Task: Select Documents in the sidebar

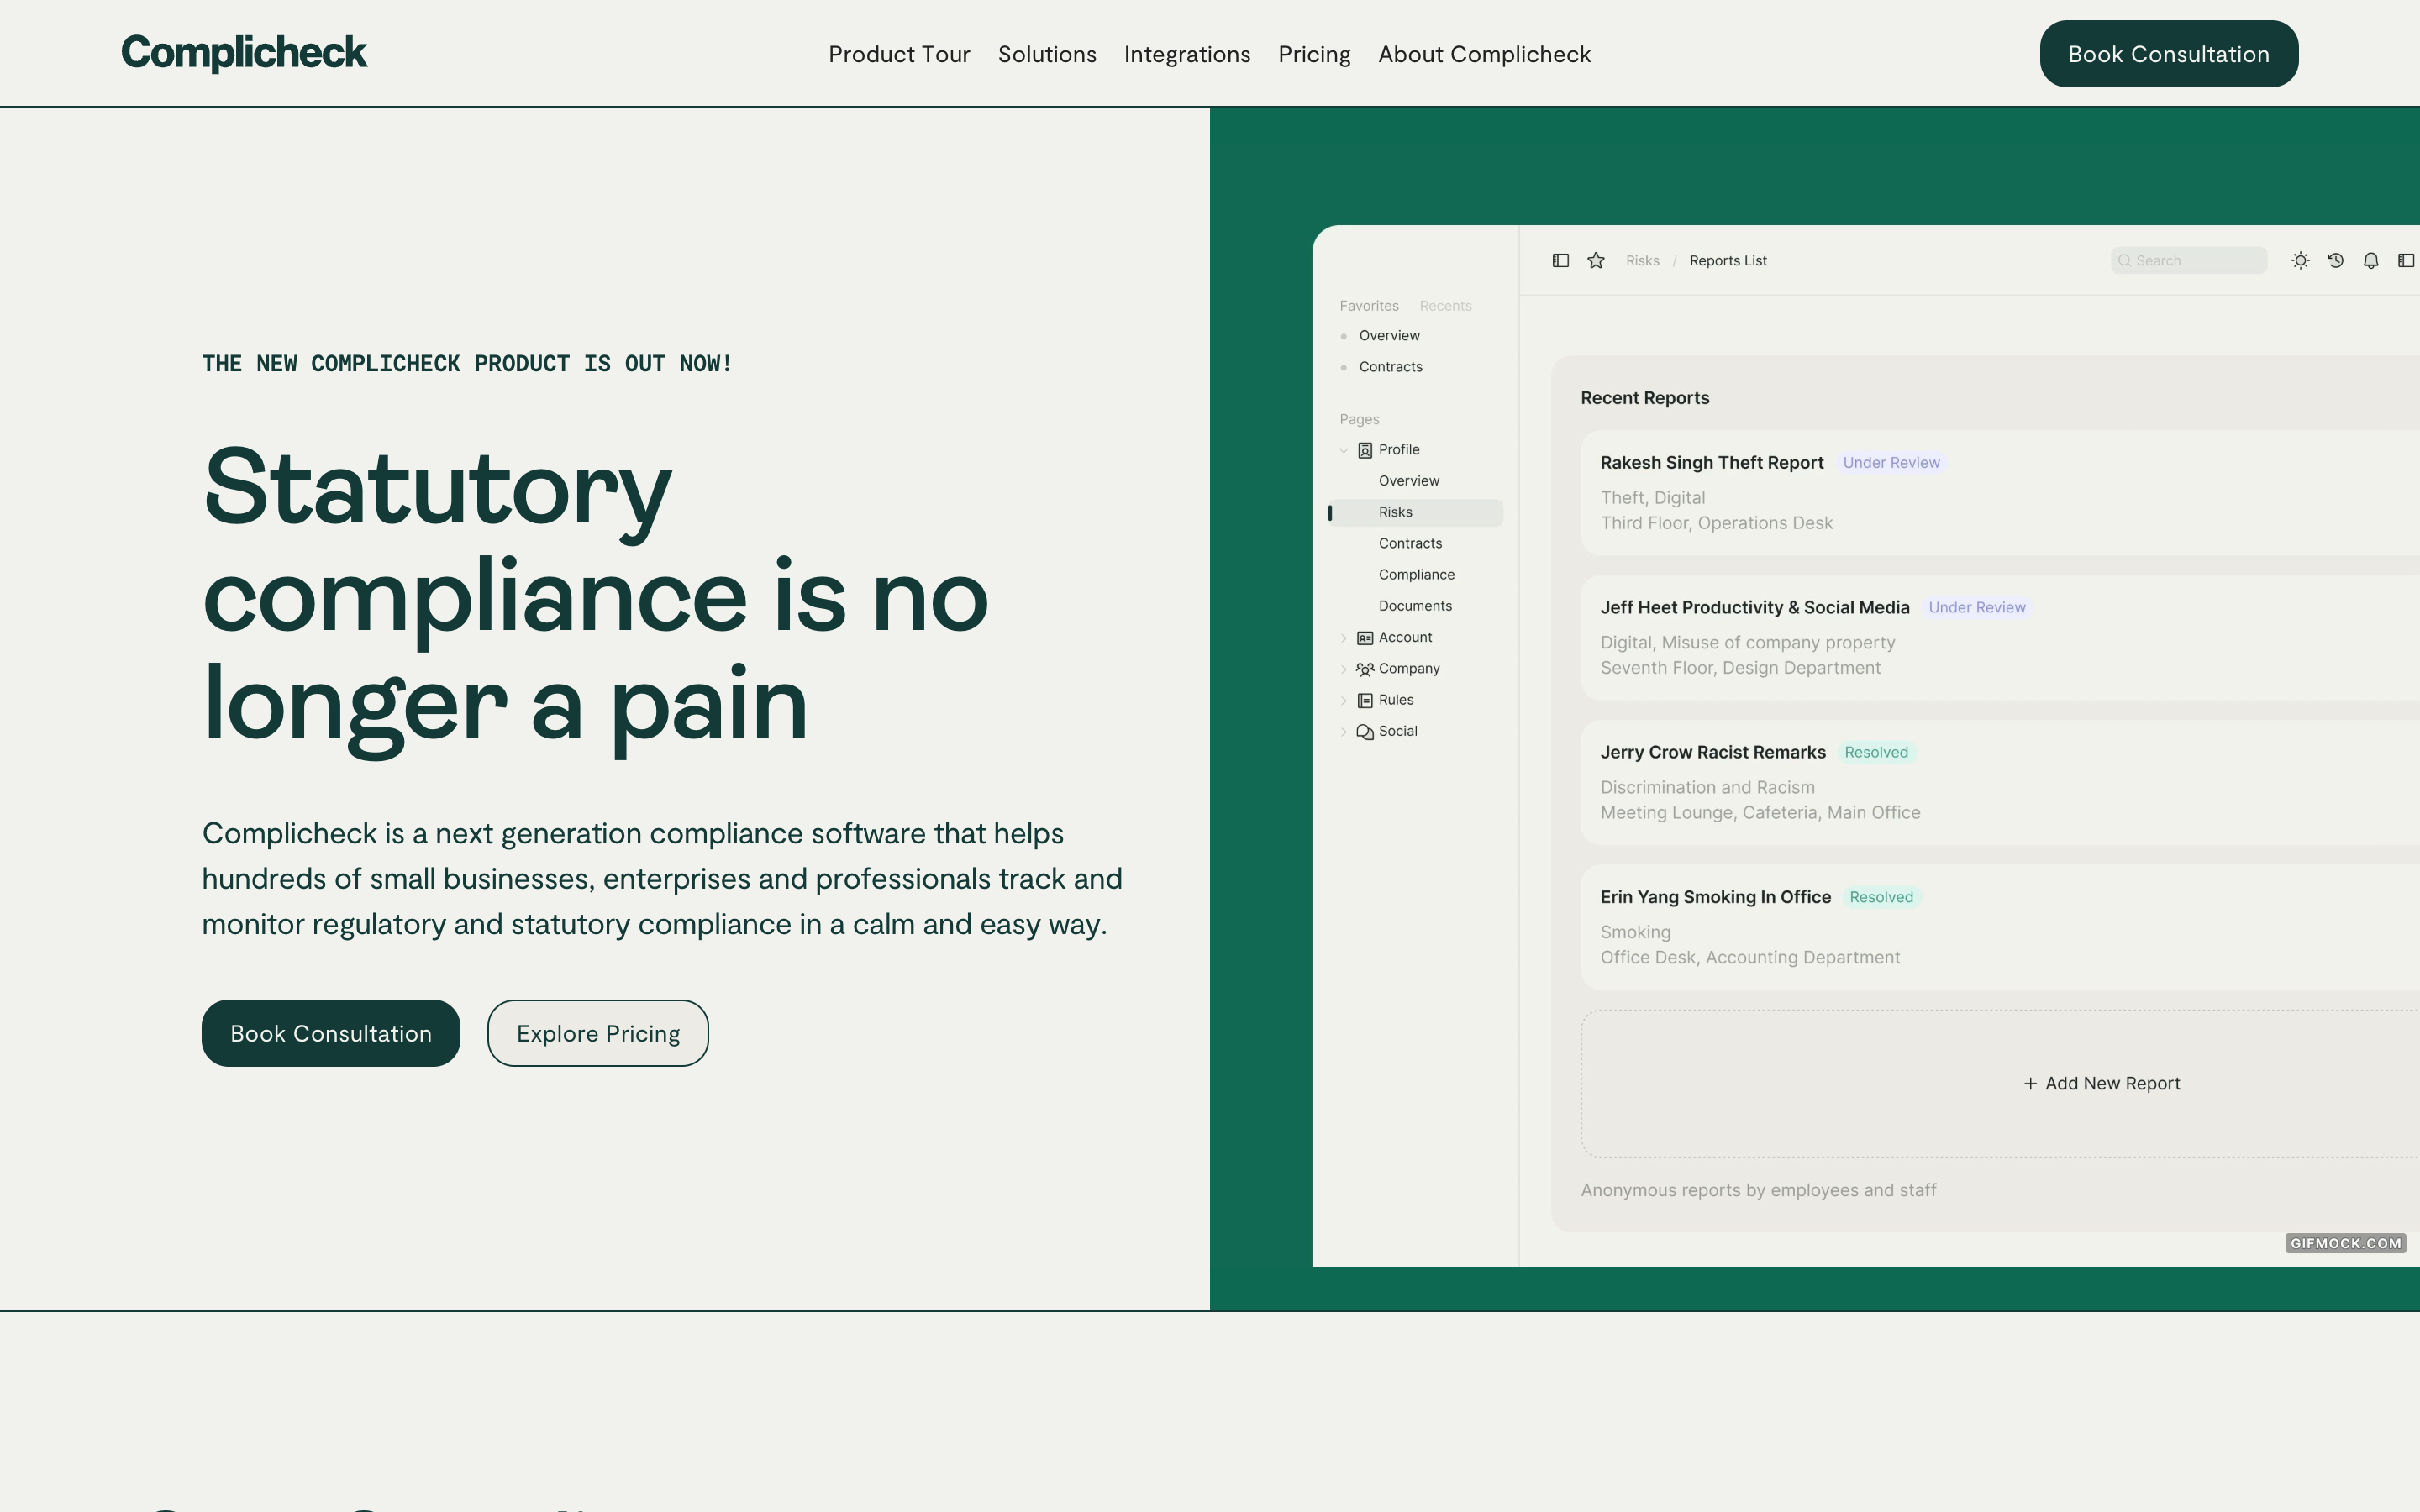Action: point(1415,606)
